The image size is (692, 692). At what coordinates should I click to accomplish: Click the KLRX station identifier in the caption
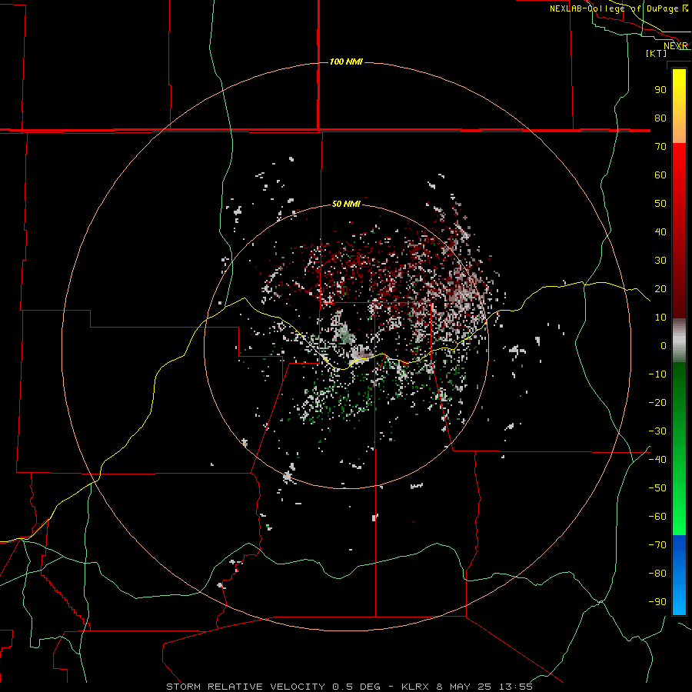tap(415, 687)
